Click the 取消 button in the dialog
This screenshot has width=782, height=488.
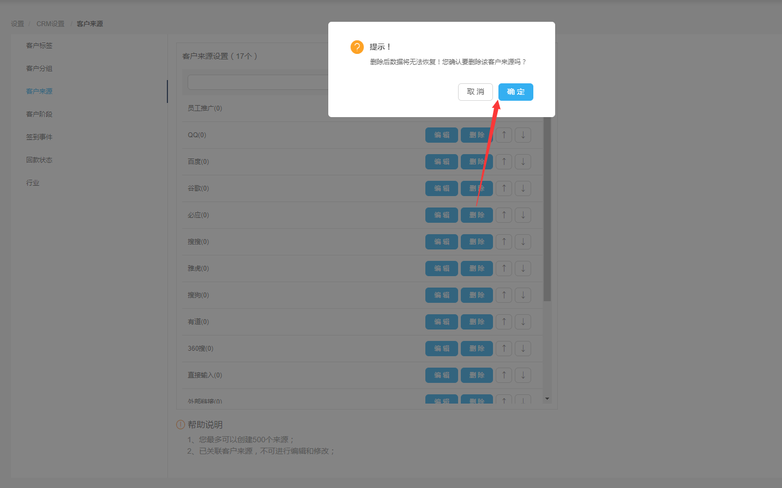475,92
